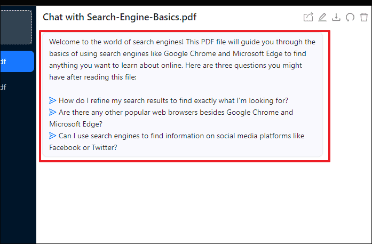The image size is (372, 244).
Task: Click the empty dark sidebar area below PDFs
Action: 17,171
